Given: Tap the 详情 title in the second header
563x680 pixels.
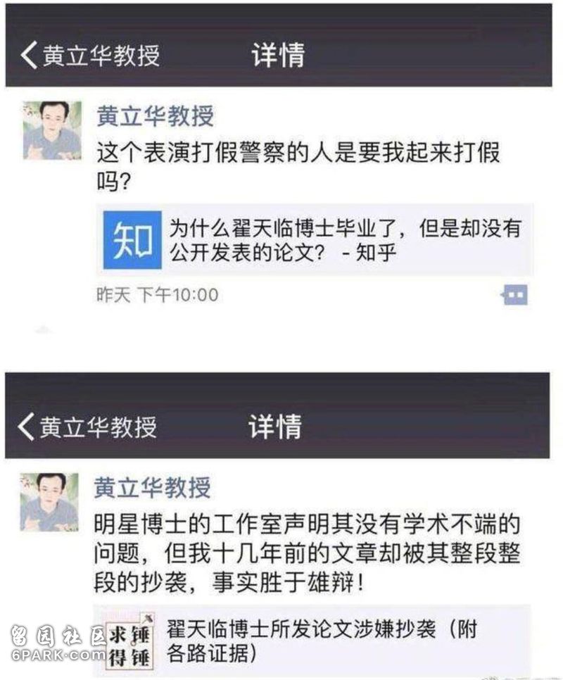Looking at the screenshot, I should click(274, 427).
